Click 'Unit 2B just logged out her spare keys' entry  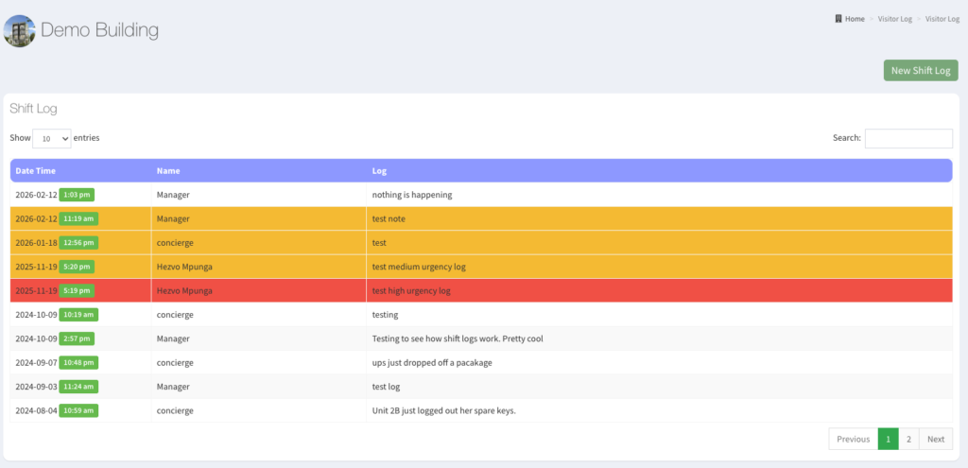tap(443, 410)
